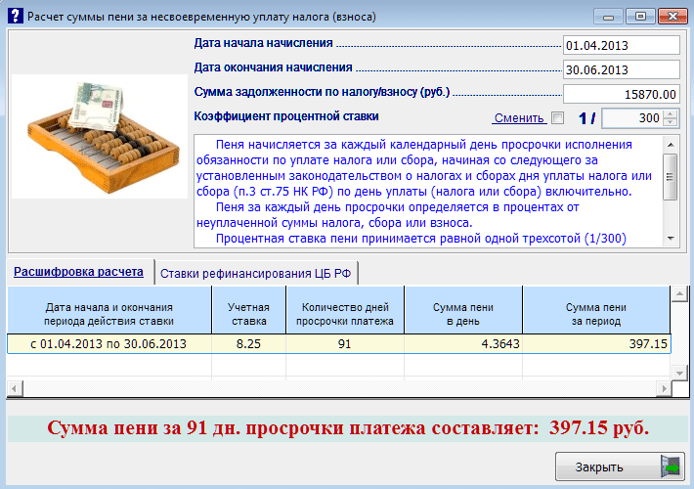This screenshot has width=694, height=489.
Task: Click the end date field 30.06.2013
Action: [622, 69]
